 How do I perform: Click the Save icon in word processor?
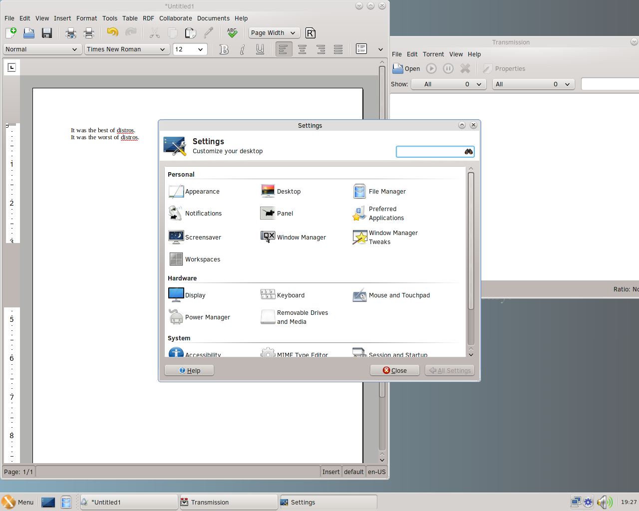(47, 33)
